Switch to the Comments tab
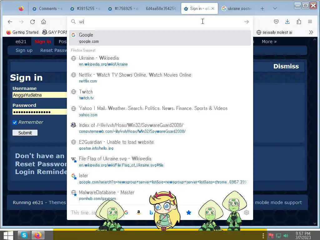320x240 pixels. point(47,8)
